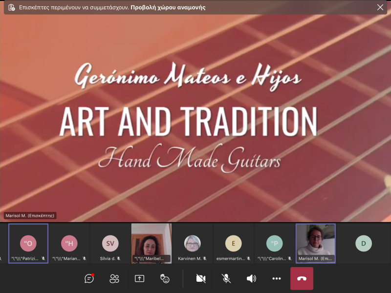Click the lobby clipboard icon in banner
The image size is (391, 293).
(x=11, y=7)
